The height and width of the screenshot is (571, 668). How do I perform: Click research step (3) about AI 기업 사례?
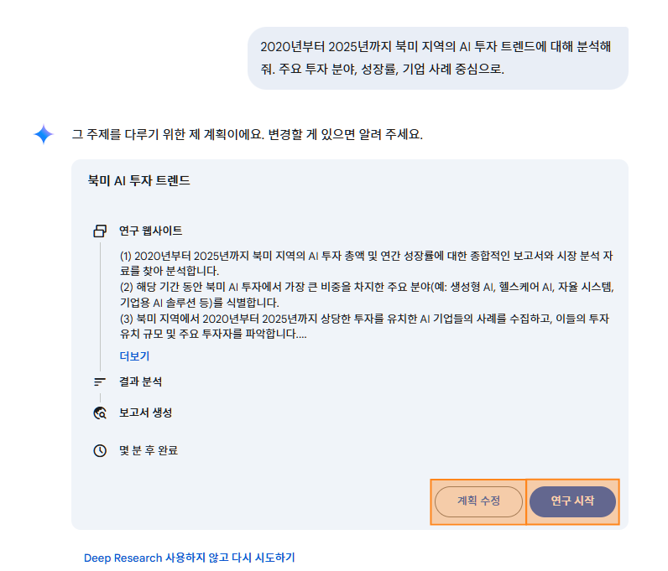coord(365,326)
